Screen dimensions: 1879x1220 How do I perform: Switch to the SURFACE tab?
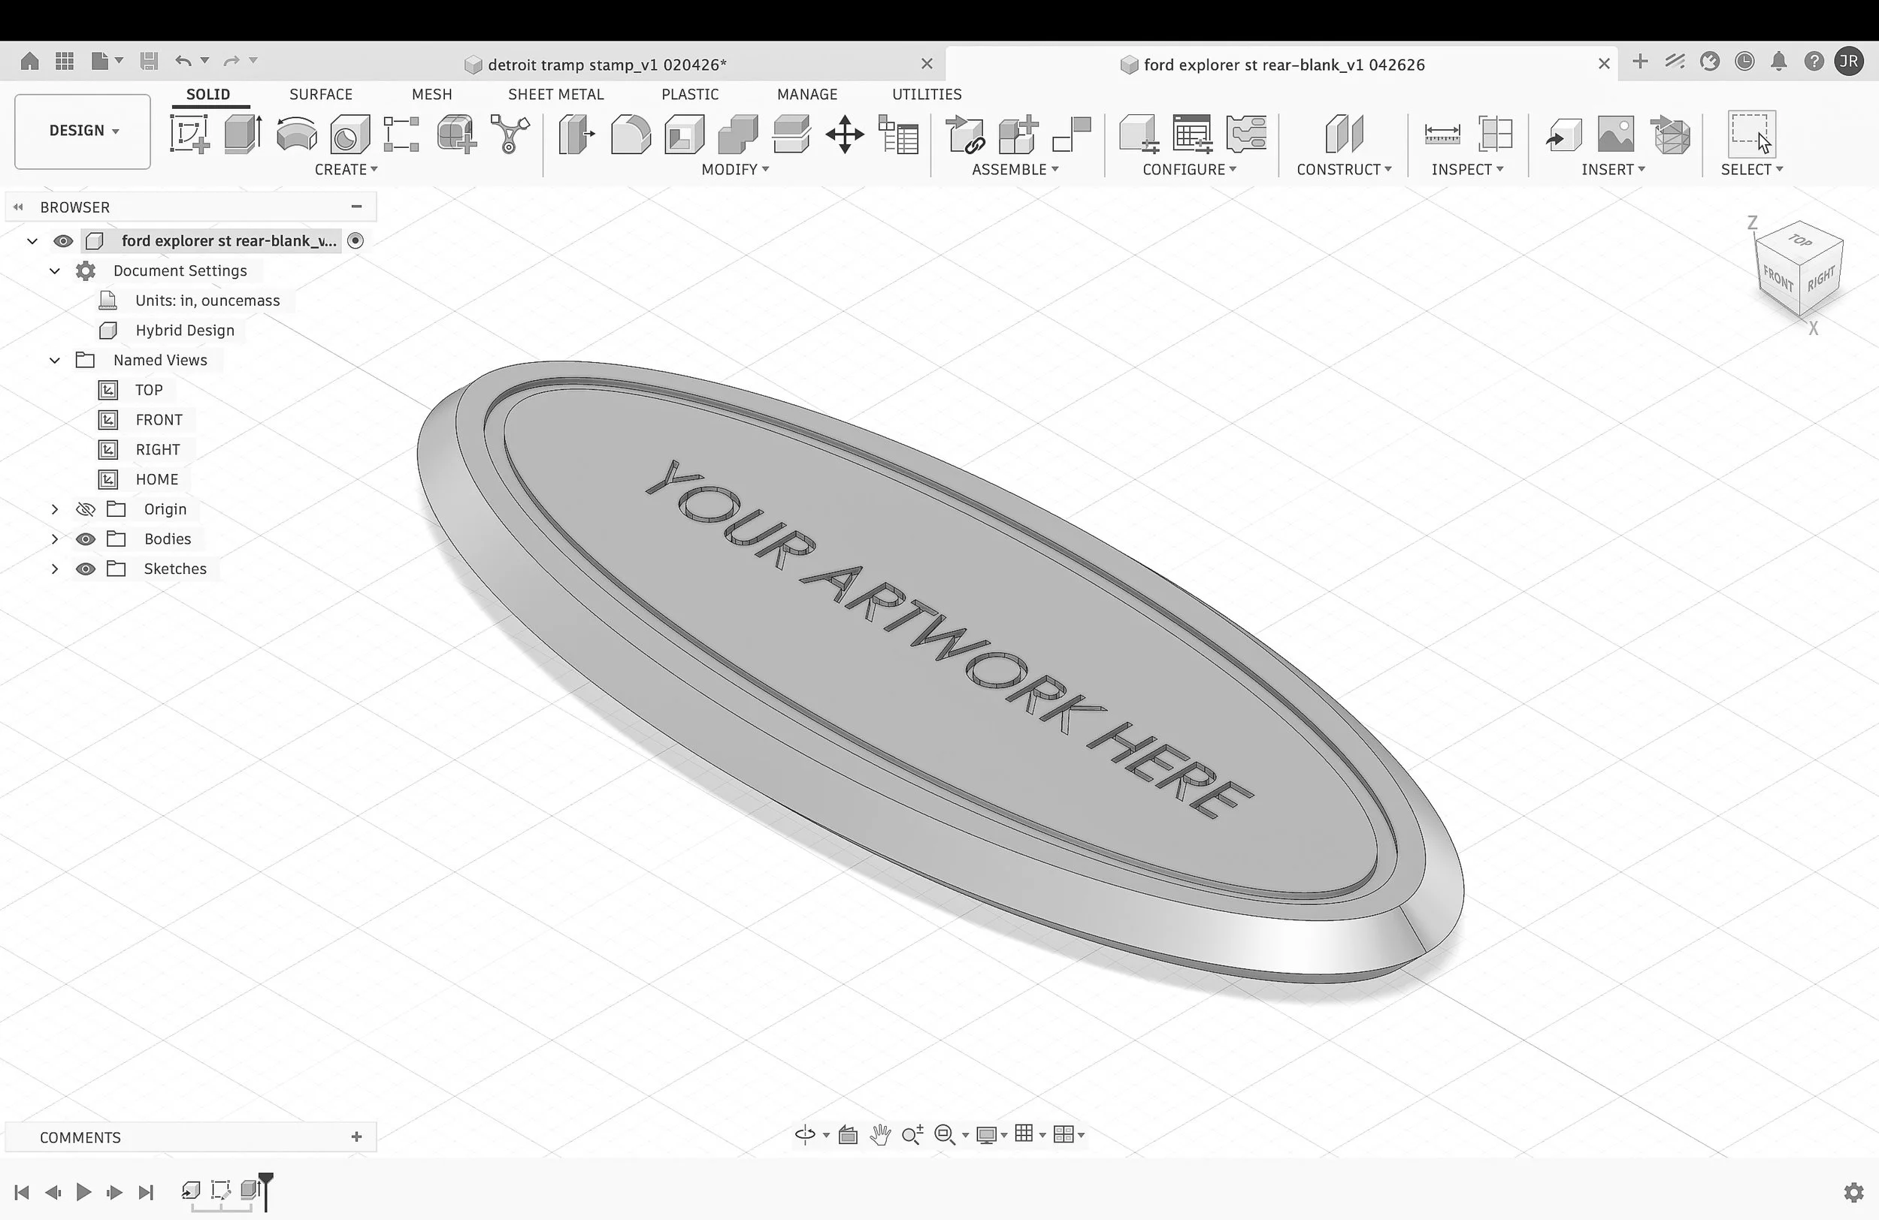pyautogui.click(x=320, y=94)
